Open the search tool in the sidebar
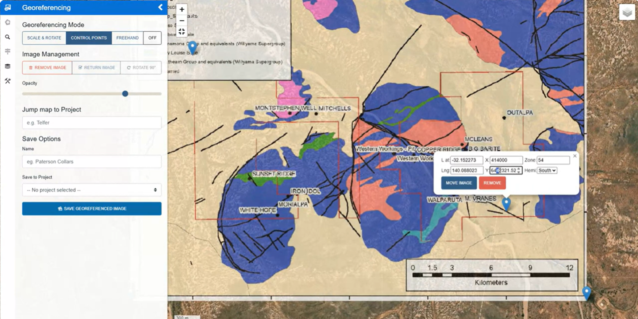 click(x=8, y=37)
